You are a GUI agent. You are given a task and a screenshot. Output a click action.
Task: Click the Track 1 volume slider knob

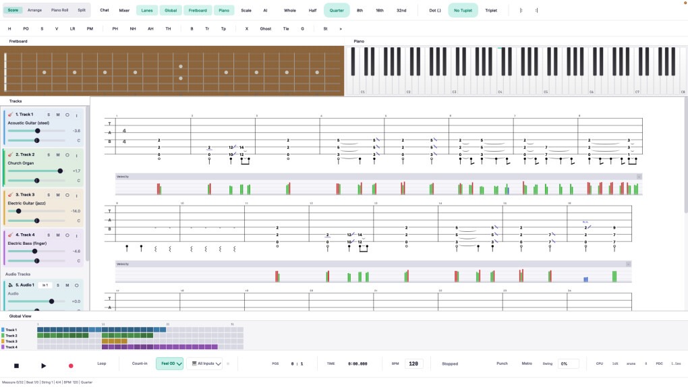(38, 131)
